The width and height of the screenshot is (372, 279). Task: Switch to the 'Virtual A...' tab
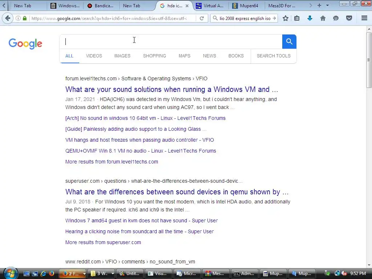211,6
